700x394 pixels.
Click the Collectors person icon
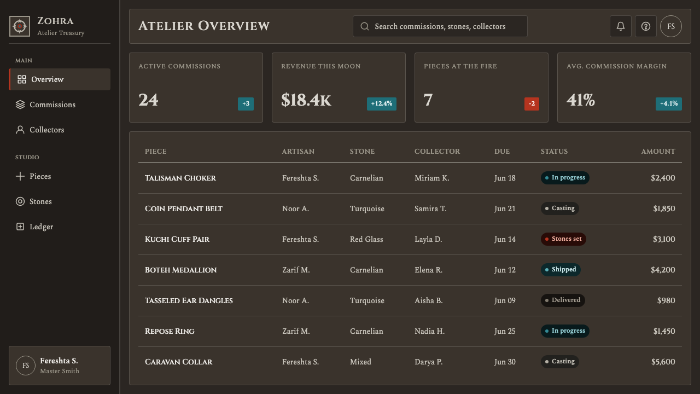pos(20,130)
